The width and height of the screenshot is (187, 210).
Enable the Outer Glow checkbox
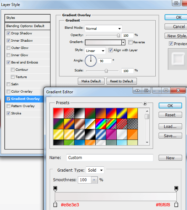click(x=9, y=48)
